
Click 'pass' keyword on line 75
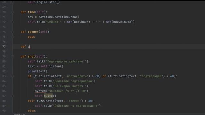coord(31,37)
